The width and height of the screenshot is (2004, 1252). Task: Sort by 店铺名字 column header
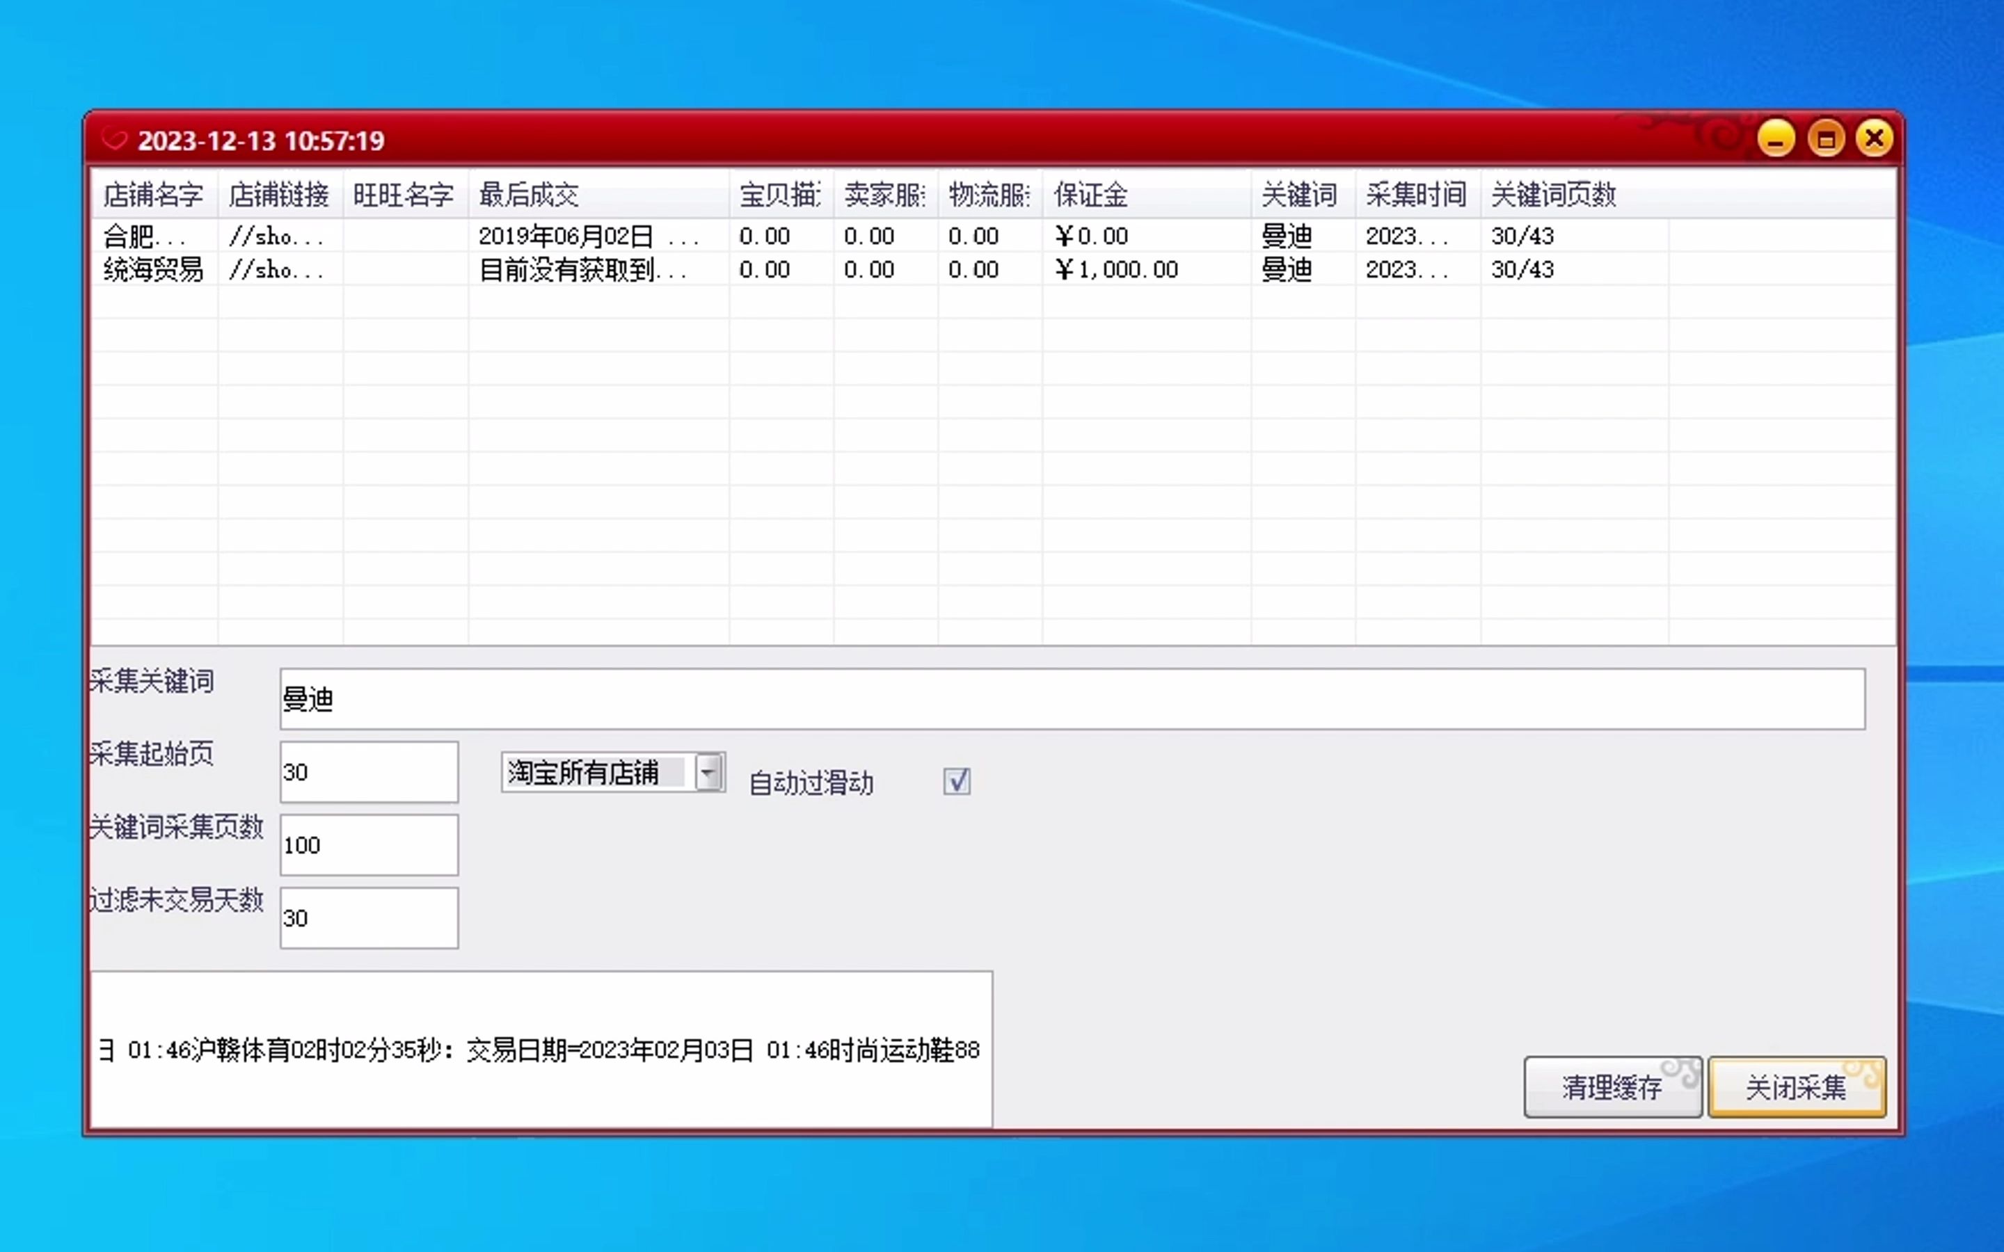click(x=154, y=195)
